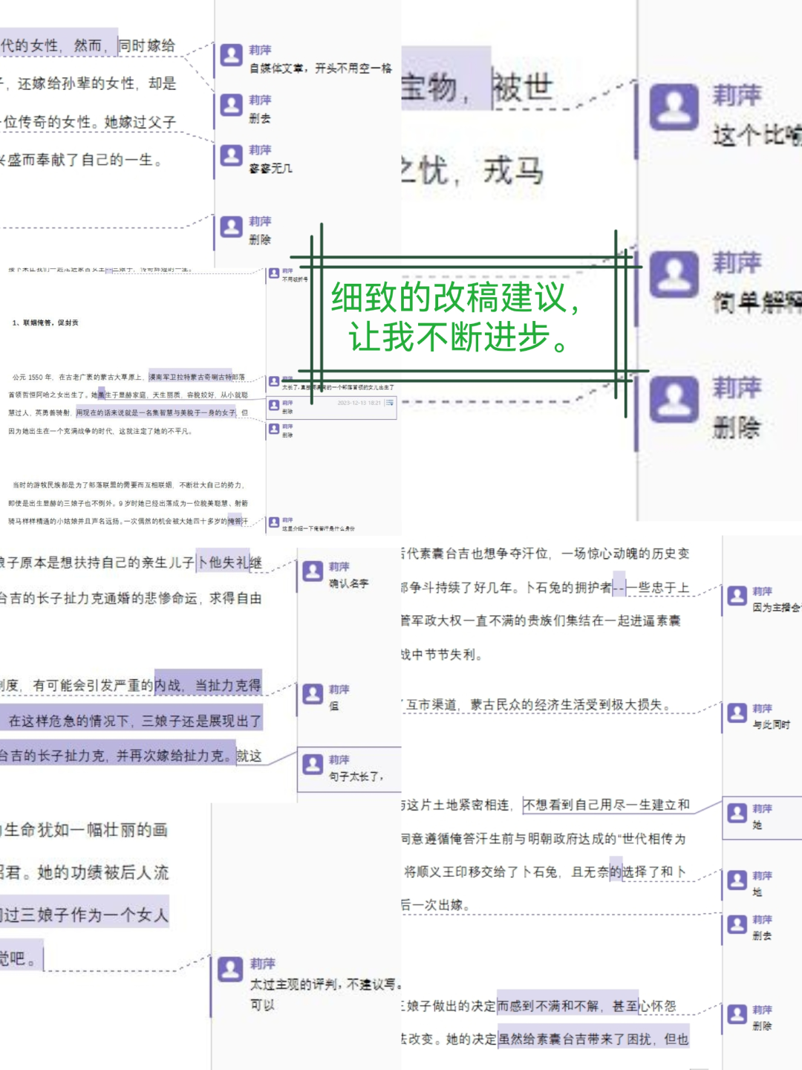Image resolution: width=802 pixels, height=1070 pixels.
Task: Select the comment text '不用破折号'
Action: click(295, 279)
